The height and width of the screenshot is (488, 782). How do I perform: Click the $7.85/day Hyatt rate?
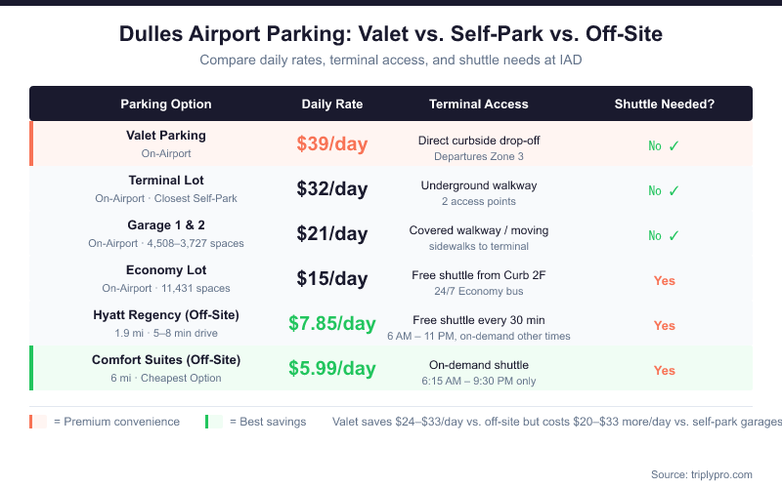(332, 324)
